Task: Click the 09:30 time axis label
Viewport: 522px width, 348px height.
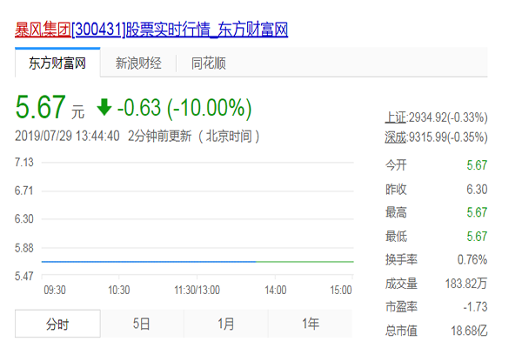Action: coord(55,290)
